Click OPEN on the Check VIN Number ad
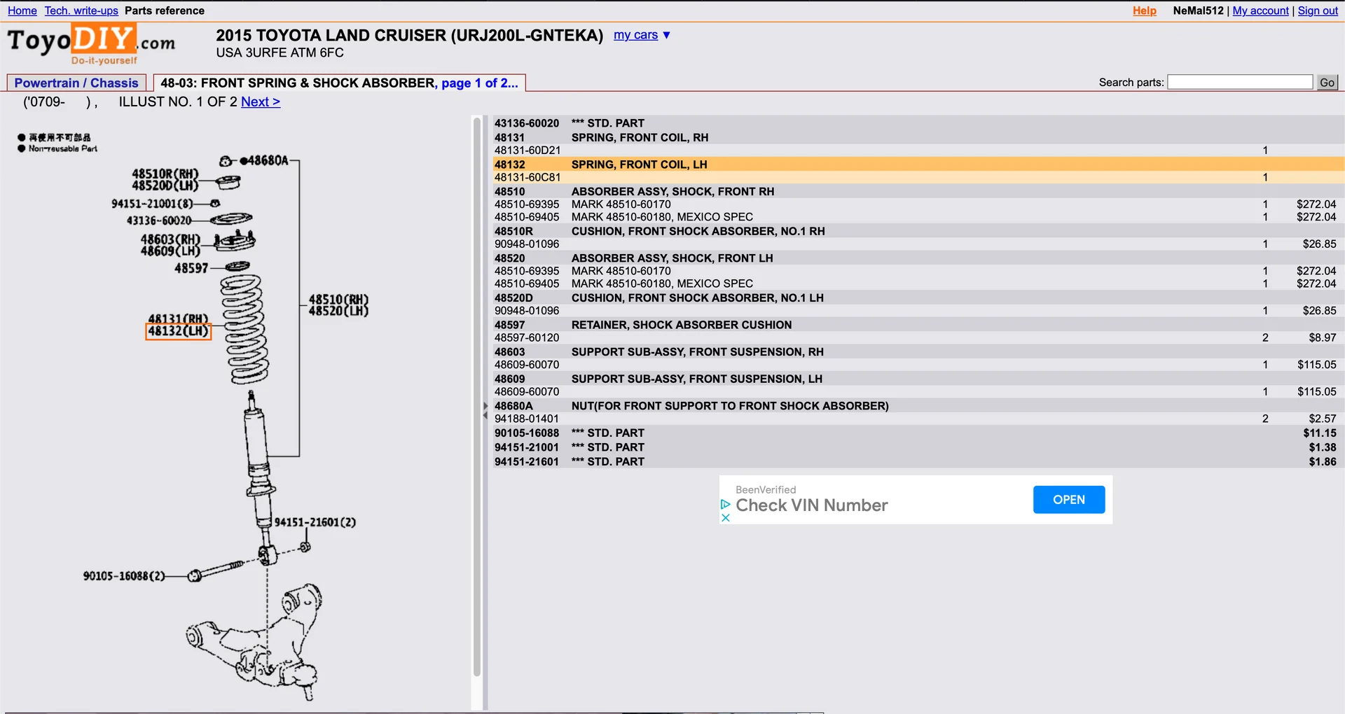Screen dimensions: 1345x714 coord(1069,500)
